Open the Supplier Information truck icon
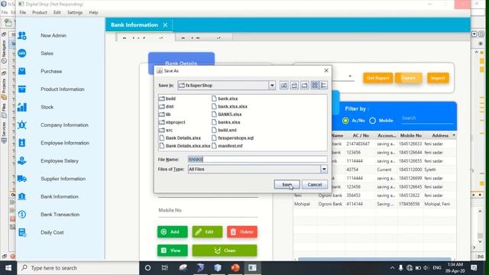The width and height of the screenshot is (489, 275). tap(22, 179)
